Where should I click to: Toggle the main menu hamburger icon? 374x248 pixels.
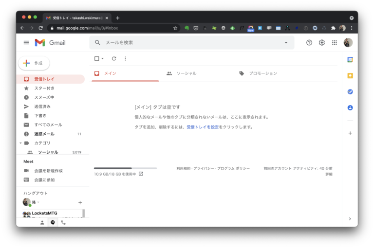pos(26,43)
